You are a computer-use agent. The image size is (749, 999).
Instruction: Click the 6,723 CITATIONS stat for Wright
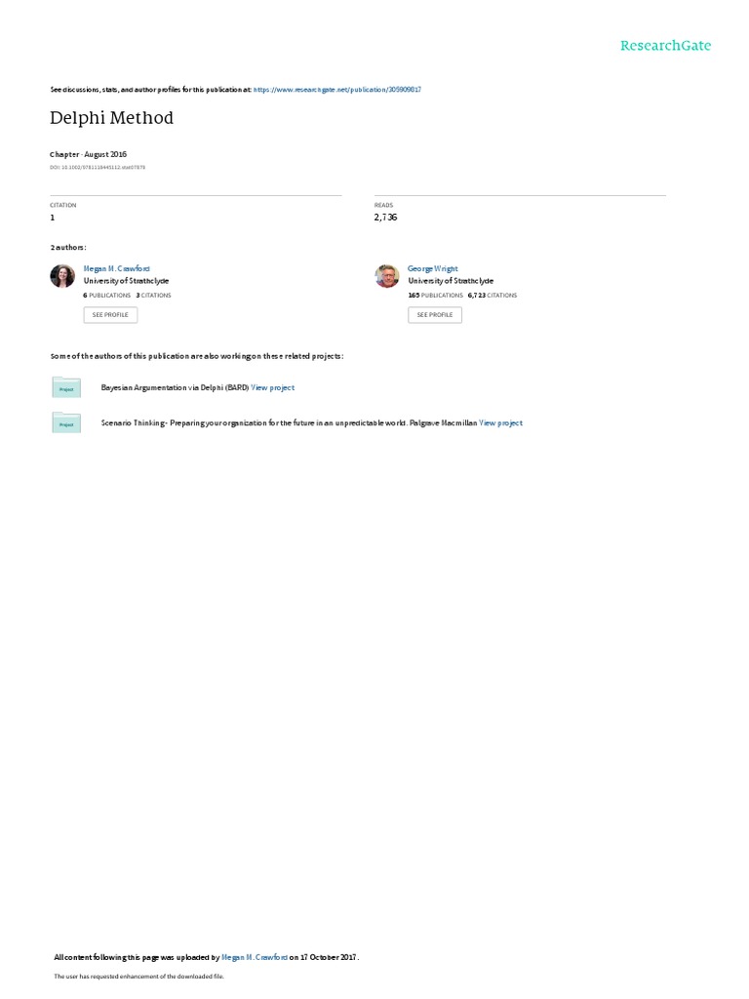coord(493,296)
